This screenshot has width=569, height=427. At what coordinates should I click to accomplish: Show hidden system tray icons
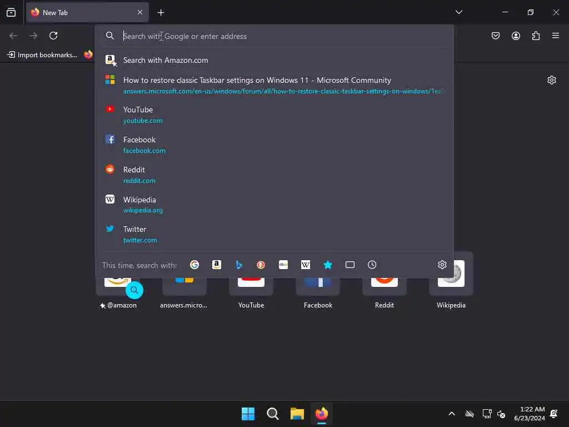tap(452, 414)
